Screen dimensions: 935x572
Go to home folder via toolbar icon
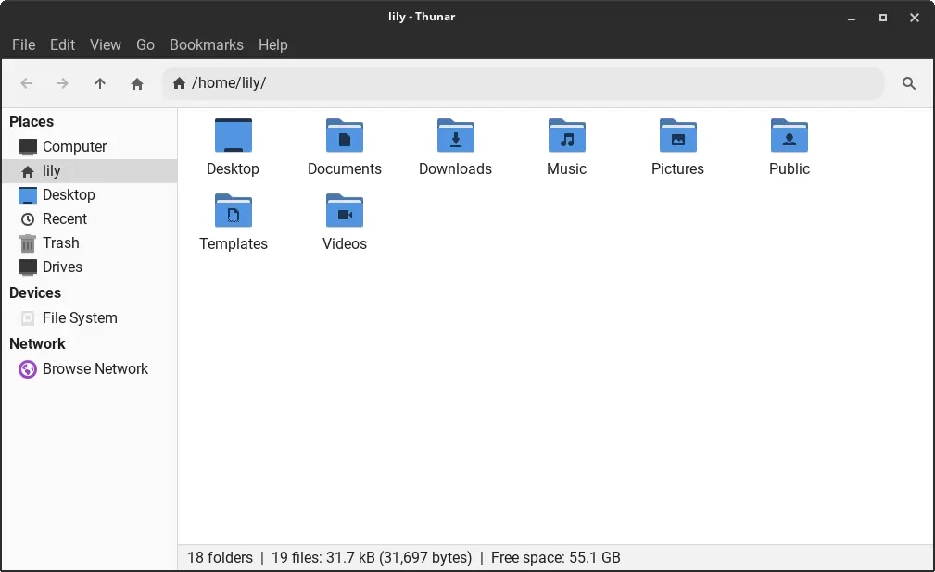137,83
